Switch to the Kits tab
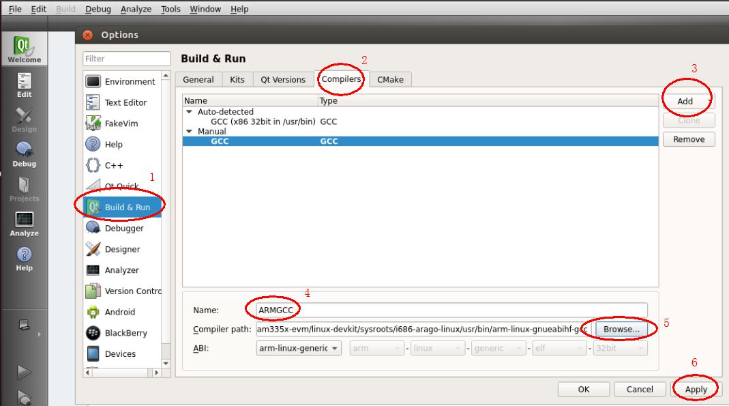729x406 pixels. [x=237, y=80]
